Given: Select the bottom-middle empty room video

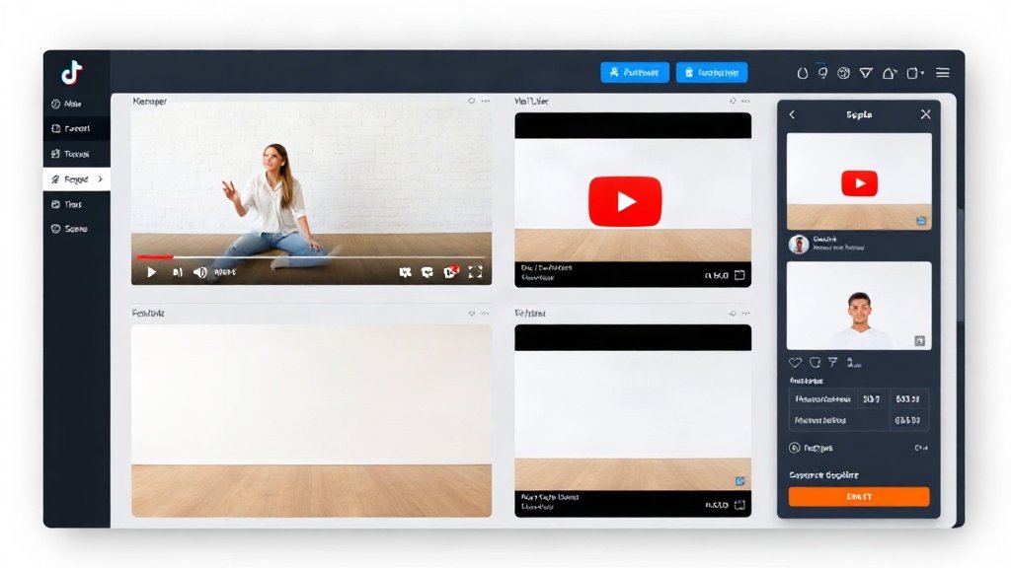Looking at the screenshot, I should coord(633,420).
